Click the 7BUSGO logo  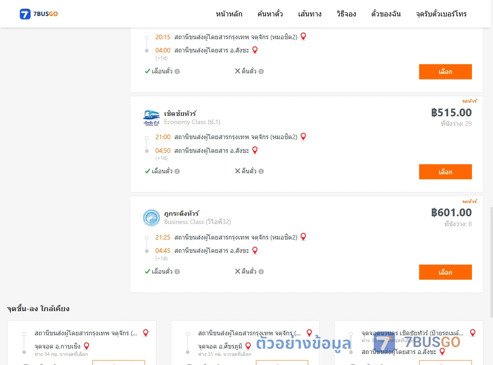[x=39, y=14]
